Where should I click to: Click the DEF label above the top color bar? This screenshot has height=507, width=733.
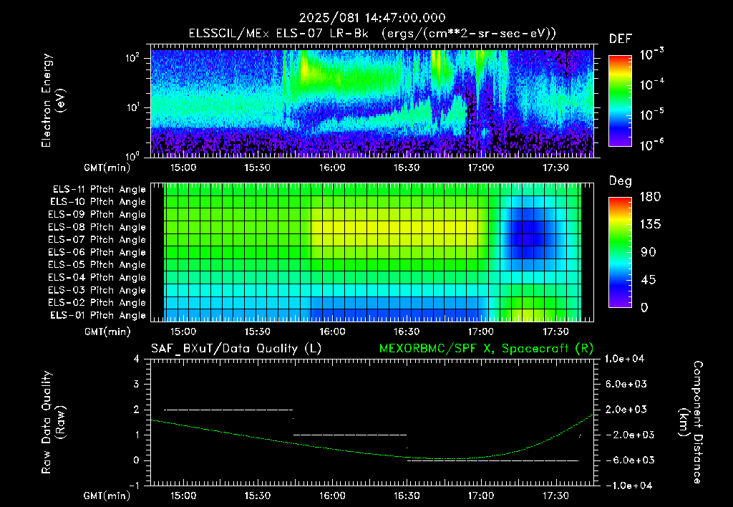pos(621,39)
